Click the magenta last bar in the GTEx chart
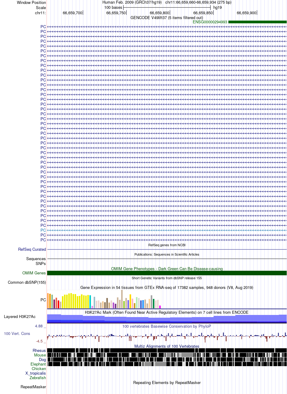Image resolution: width=287 pixels, height=394 pixels. tap(160, 307)
